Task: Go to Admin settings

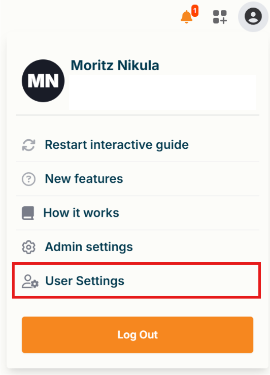Action: tap(89, 247)
